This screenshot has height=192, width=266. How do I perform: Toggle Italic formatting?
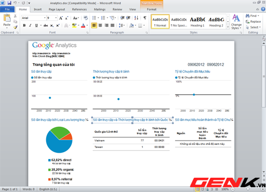point(30,25)
